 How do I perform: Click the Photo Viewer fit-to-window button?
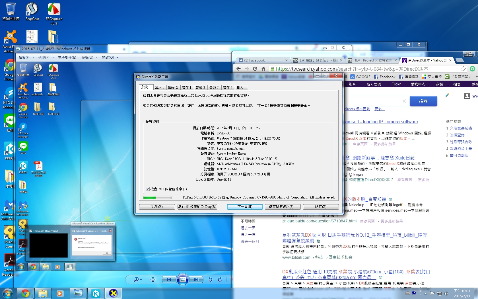pos(153,279)
